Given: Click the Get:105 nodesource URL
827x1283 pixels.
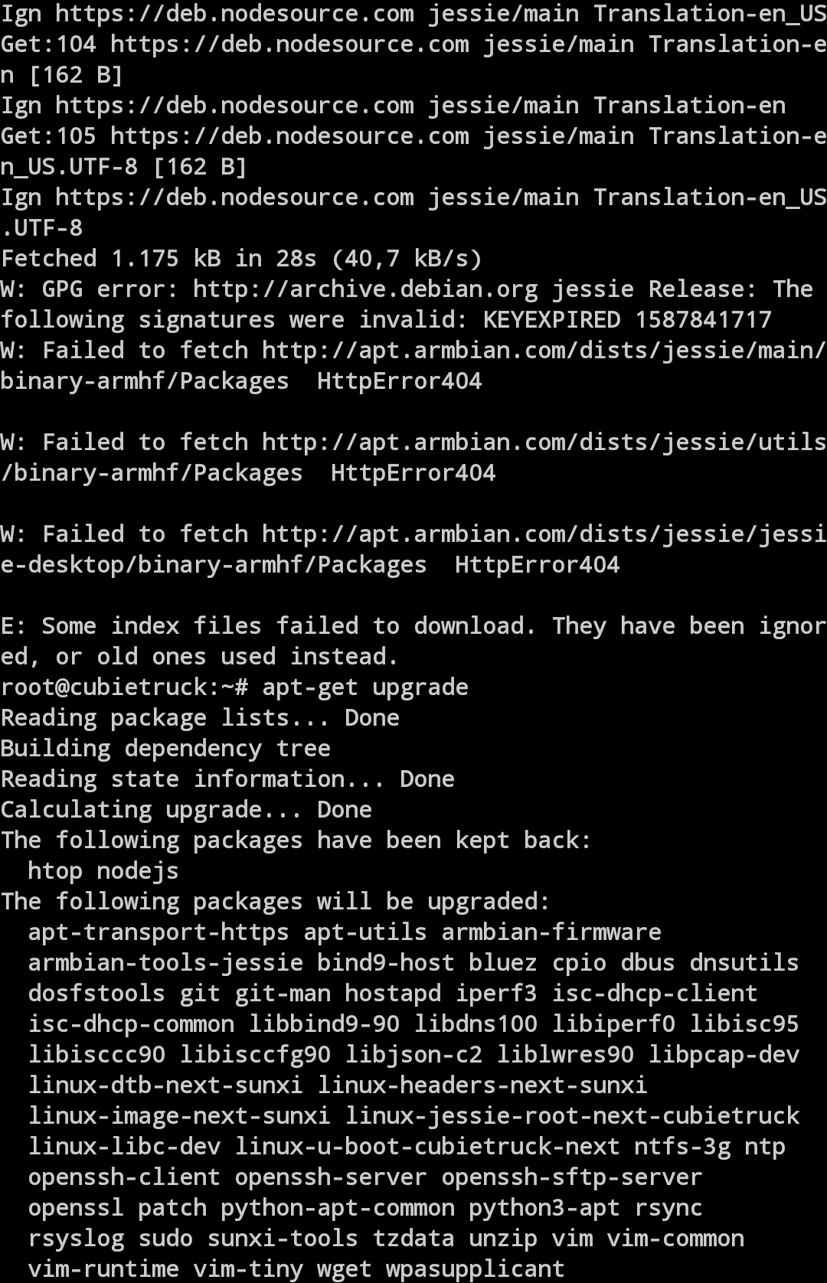Looking at the screenshot, I should 289,136.
